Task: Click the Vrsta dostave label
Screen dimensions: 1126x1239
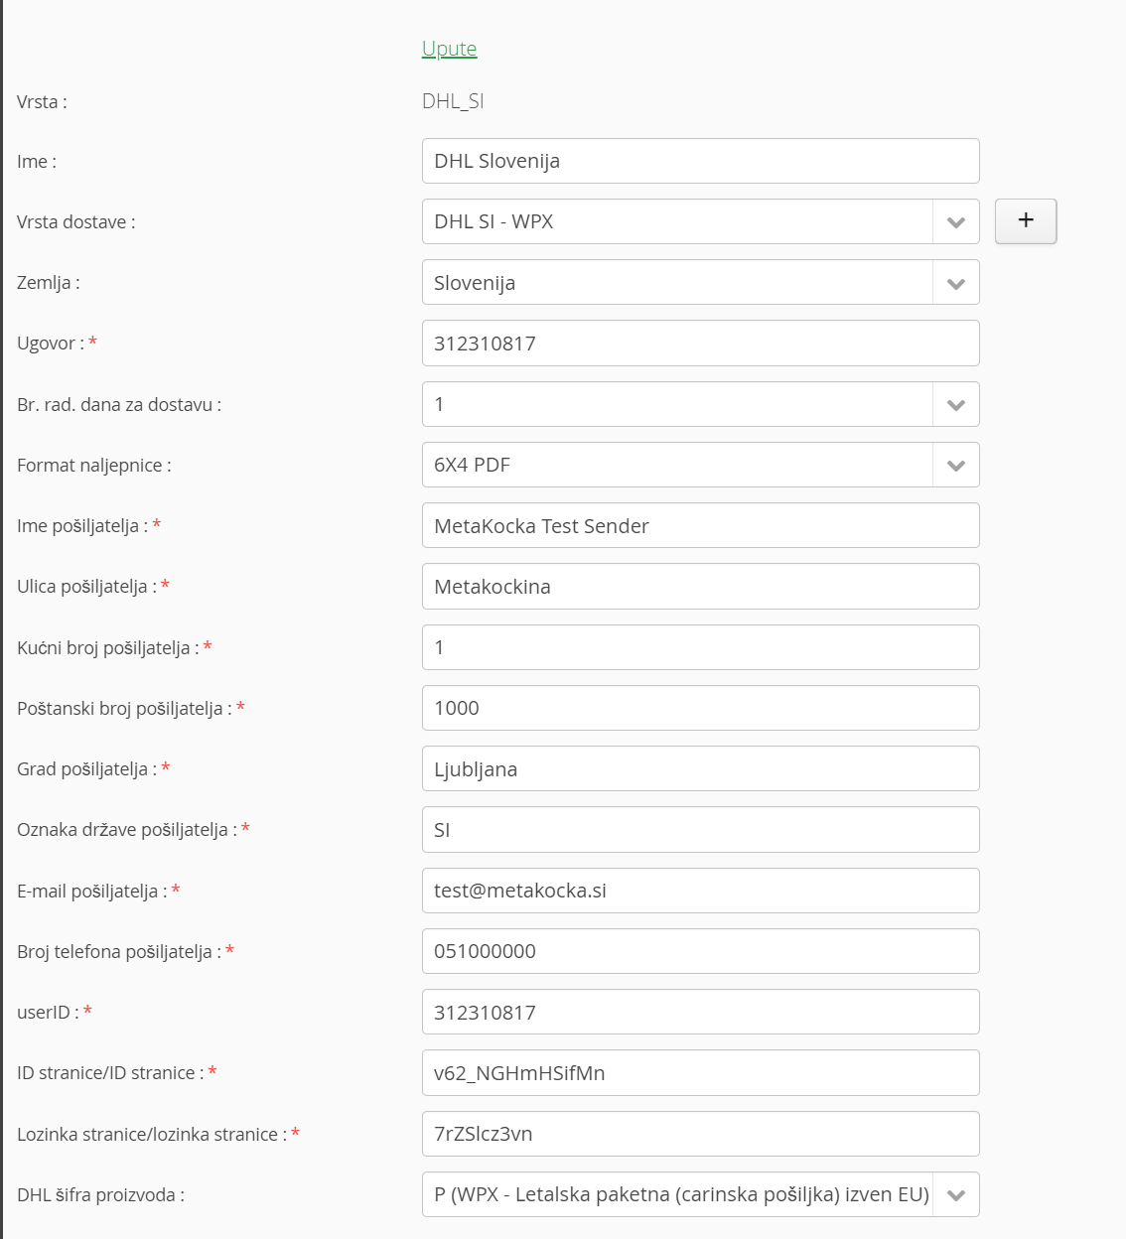Action: (76, 221)
